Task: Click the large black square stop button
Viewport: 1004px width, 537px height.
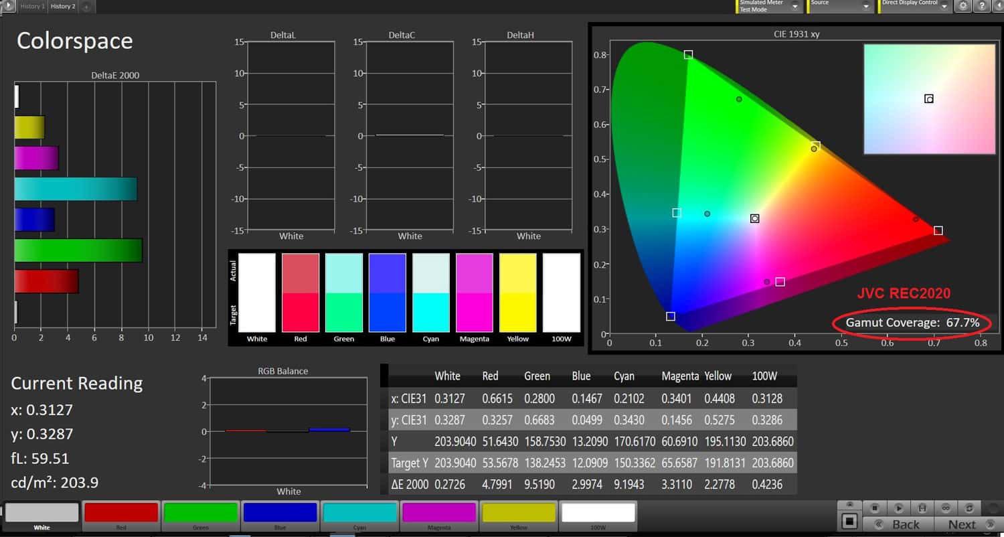Action: pyautogui.click(x=849, y=520)
